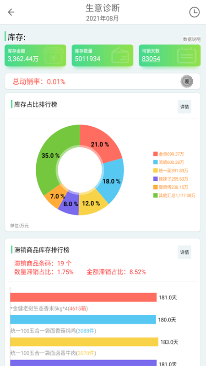Select the green 其他汇总 legend entry
206x366 pixels.
click(174, 196)
